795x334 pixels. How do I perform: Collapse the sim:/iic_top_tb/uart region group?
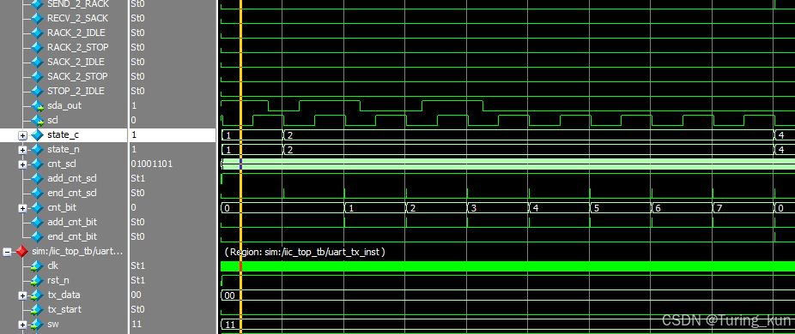pyautogui.click(x=7, y=252)
